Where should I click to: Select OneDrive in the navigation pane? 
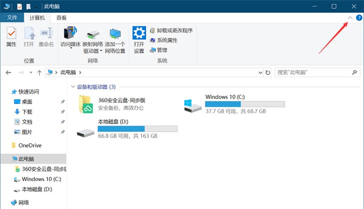[x=29, y=146]
